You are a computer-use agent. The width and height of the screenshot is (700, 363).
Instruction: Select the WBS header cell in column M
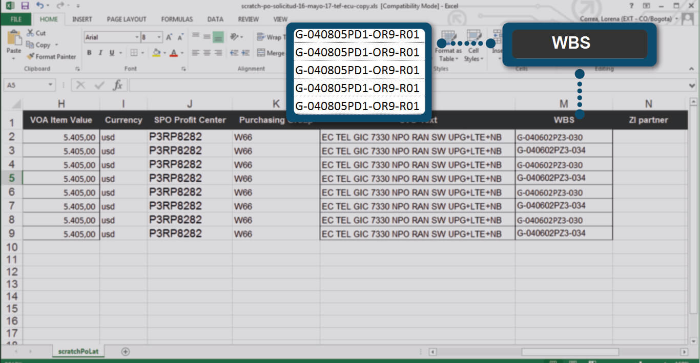tap(563, 120)
